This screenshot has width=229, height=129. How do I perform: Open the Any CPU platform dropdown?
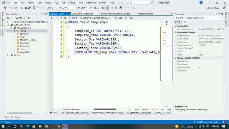coord(67,8)
